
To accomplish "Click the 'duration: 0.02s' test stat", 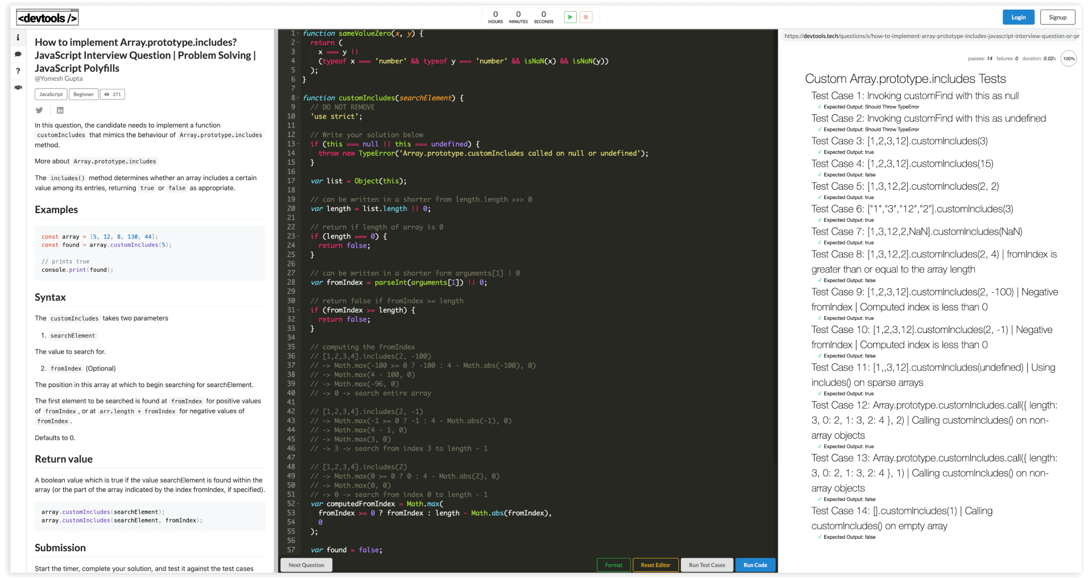I will pos(1039,59).
